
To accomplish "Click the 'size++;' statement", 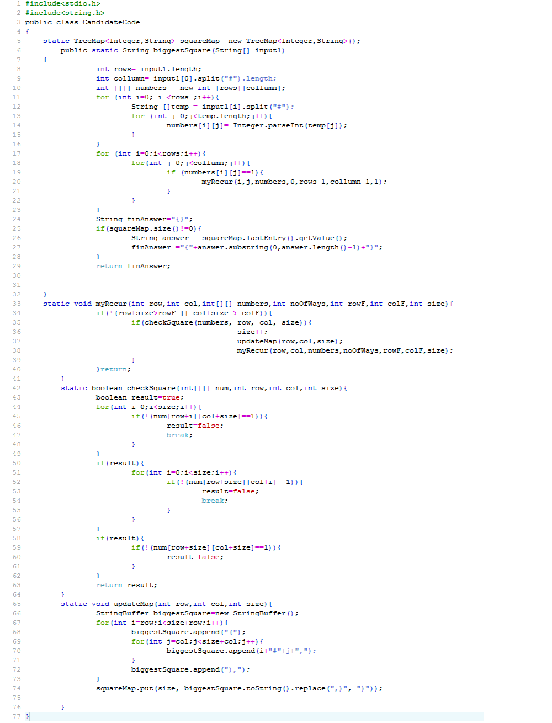I will pos(252,332).
